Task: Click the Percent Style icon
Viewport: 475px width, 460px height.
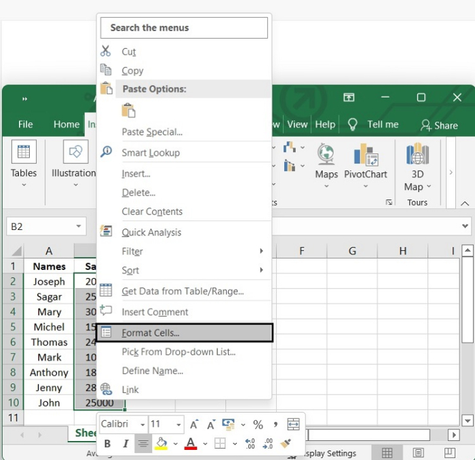Action: click(258, 424)
